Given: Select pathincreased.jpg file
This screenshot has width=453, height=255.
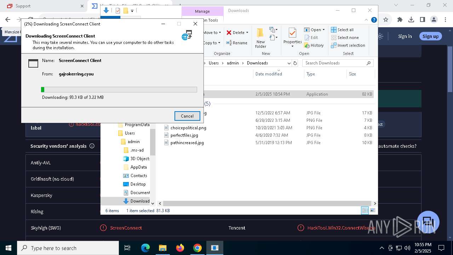Looking at the screenshot, I should pos(187,143).
